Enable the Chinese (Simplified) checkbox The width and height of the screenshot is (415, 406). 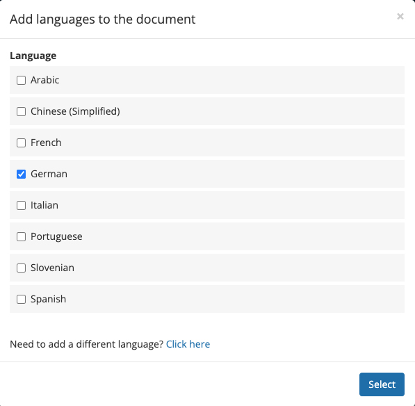21,111
